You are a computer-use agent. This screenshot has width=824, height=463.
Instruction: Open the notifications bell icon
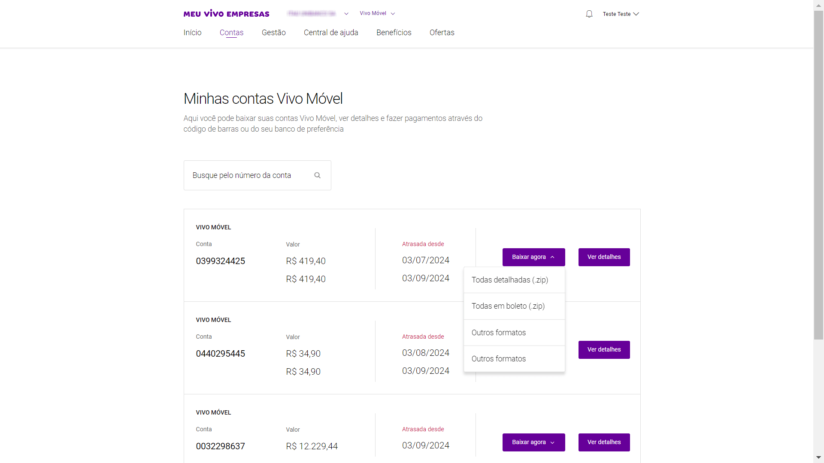pos(589,14)
